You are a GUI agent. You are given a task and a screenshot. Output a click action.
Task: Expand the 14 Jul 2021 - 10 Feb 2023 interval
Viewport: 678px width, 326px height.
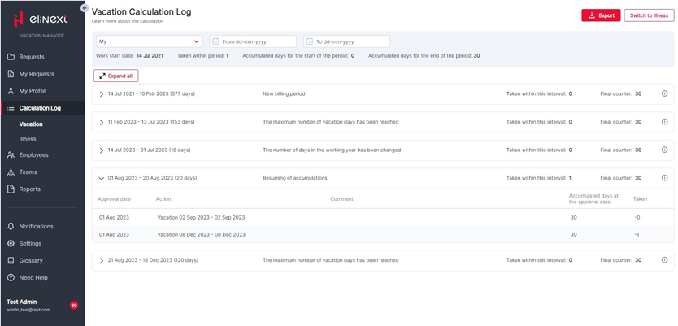point(102,94)
